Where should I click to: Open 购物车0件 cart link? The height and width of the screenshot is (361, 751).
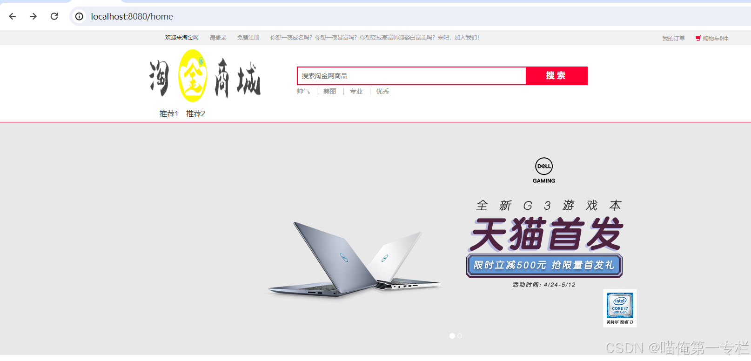click(715, 38)
